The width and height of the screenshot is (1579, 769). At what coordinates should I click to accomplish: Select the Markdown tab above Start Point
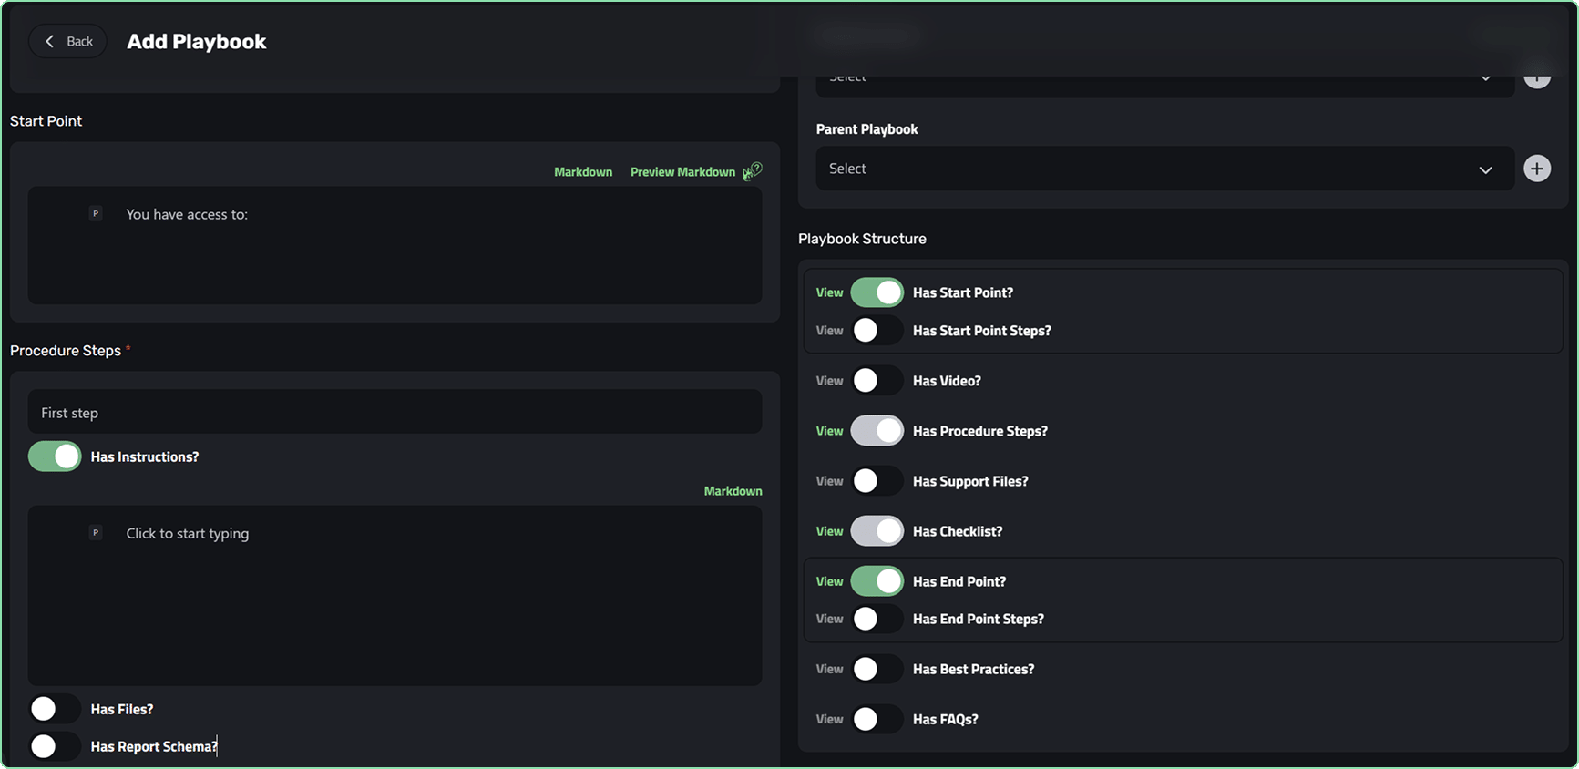point(583,171)
